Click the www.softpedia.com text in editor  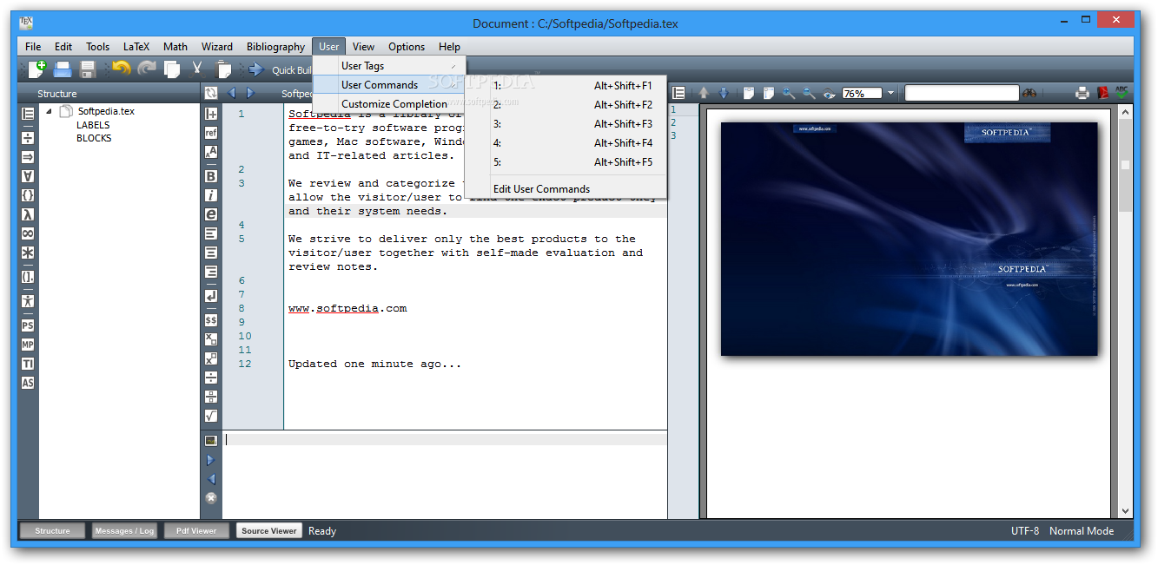point(347,308)
